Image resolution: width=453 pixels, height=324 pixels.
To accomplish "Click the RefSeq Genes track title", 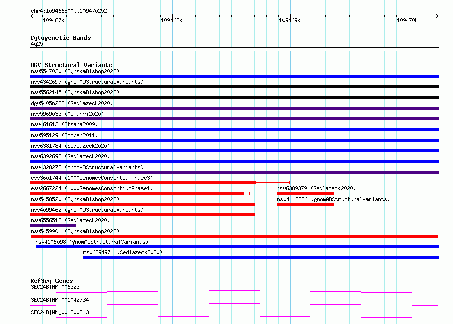I will pos(52,281).
